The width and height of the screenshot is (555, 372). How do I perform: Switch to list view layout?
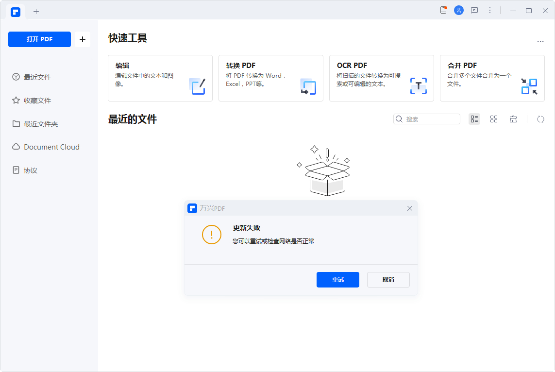pos(474,119)
